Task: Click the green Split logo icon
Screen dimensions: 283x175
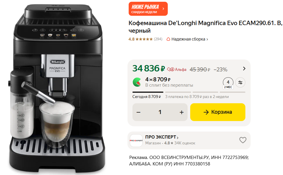Action: coord(137,82)
